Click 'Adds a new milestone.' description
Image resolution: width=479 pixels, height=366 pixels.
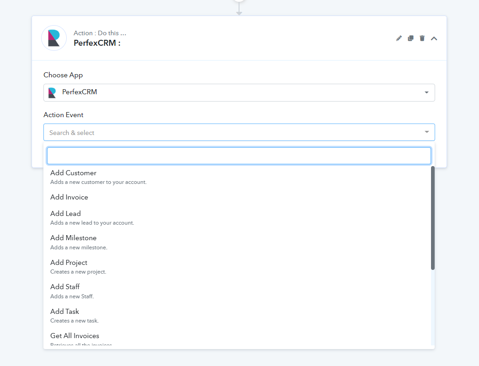(79, 248)
